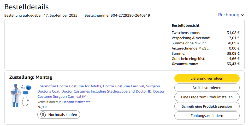Click the Bestellnummer 304-2729290-2640319 text
The width and height of the screenshot is (248, 126).
point(117,15)
